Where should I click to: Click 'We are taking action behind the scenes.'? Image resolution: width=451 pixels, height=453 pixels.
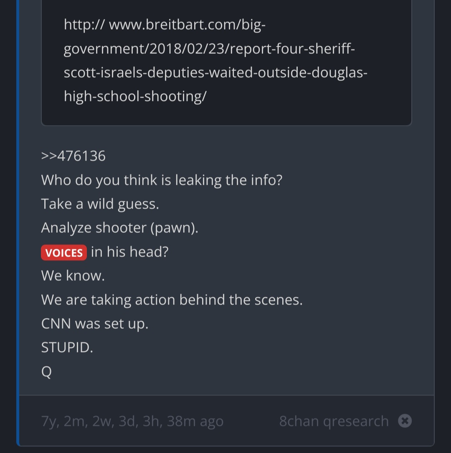tap(172, 300)
